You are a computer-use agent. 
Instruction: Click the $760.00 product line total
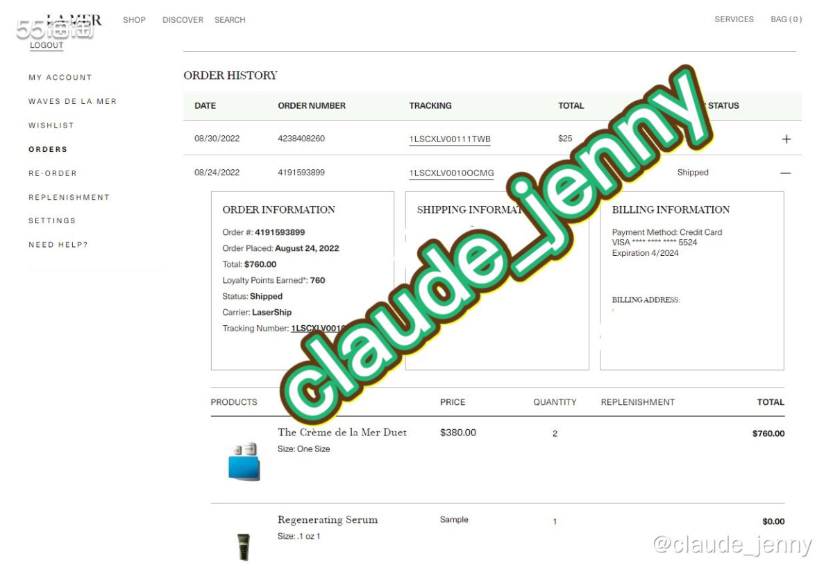click(x=768, y=434)
